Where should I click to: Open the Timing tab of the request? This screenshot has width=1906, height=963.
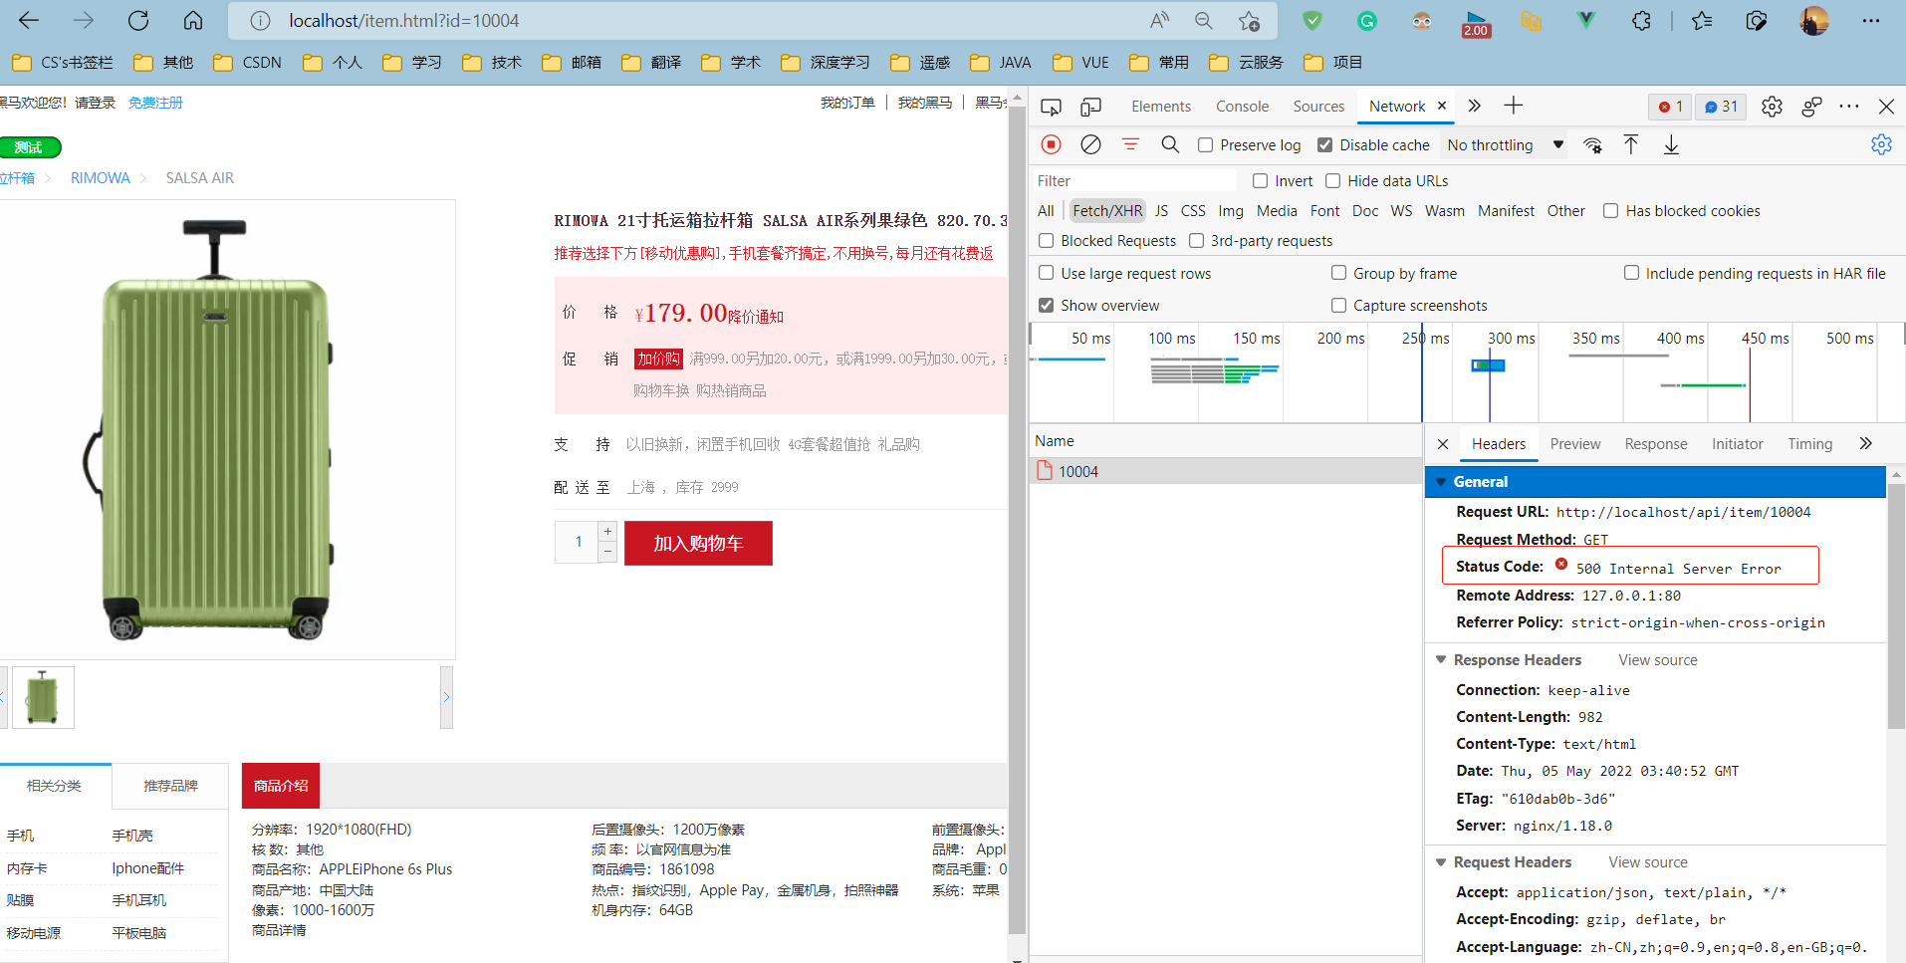pyautogui.click(x=1809, y=444)
